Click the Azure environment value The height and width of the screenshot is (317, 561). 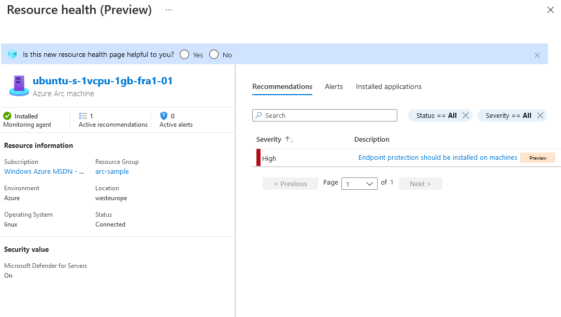pyautogui.click(x=12, y=198)
